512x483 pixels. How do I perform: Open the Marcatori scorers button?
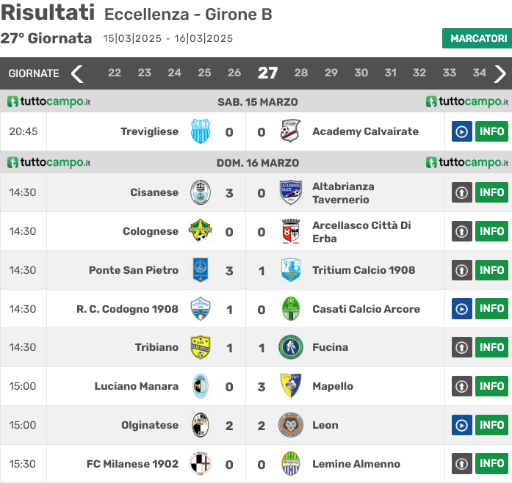click(x=477, y=38)
